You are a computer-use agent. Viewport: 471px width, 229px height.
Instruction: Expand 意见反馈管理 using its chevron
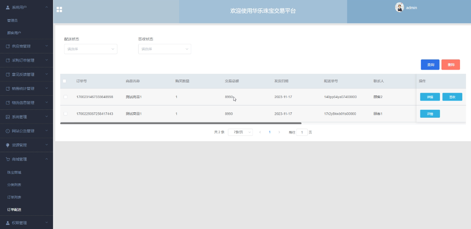pos(47,74)
